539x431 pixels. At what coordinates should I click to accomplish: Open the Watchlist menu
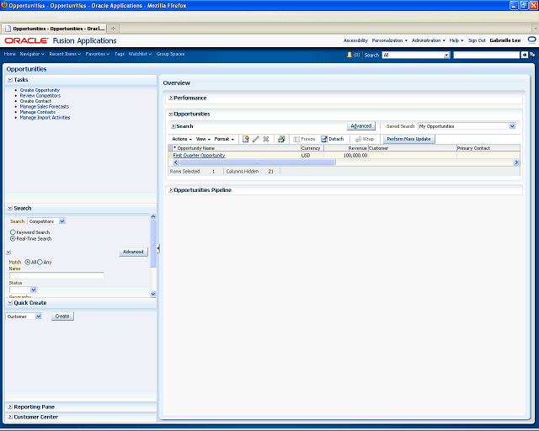[140, 54]
